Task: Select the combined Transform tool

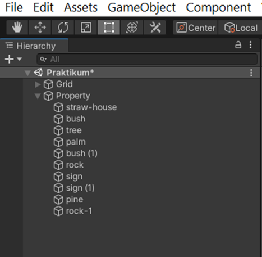Action: 132,28
